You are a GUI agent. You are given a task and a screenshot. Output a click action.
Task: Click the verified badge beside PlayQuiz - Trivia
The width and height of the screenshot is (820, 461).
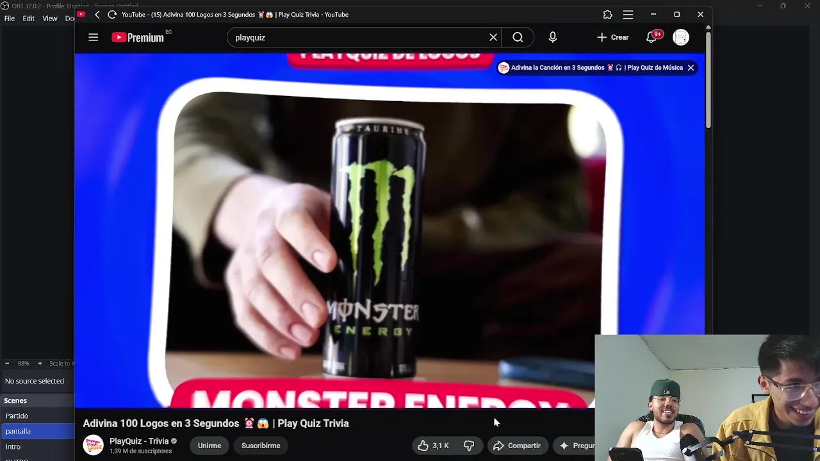pos(174,441)
